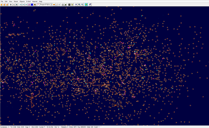Click the third teal arrow toolbar icon
The image size is (209, 128).
(26, 4)
